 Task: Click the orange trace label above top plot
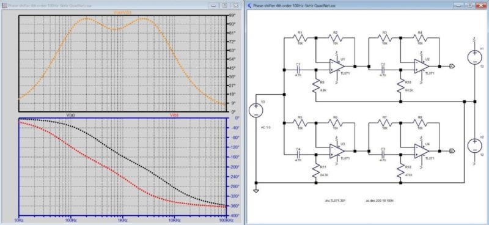coord(122,12)
